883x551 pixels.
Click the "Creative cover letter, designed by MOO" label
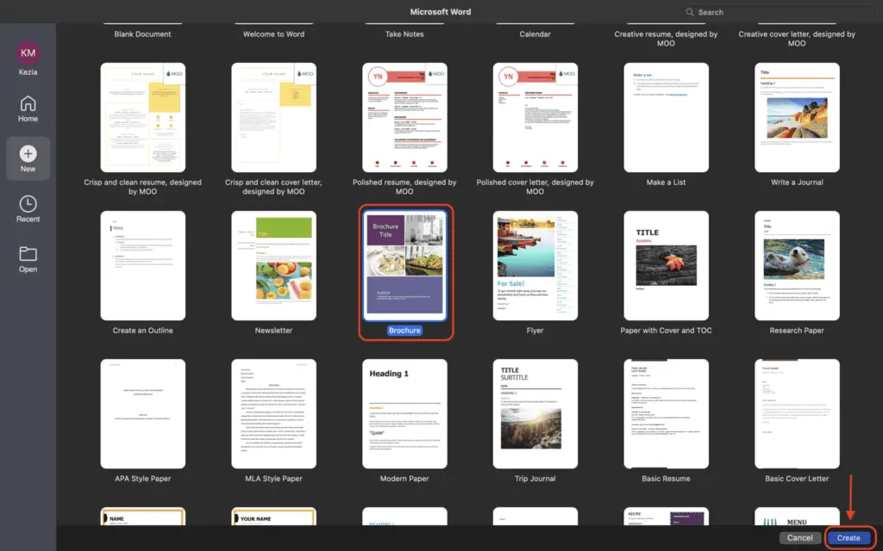click(x=797, y=39)
